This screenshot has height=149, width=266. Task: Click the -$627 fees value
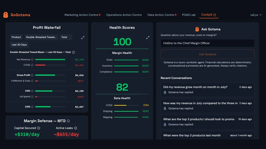80,81
